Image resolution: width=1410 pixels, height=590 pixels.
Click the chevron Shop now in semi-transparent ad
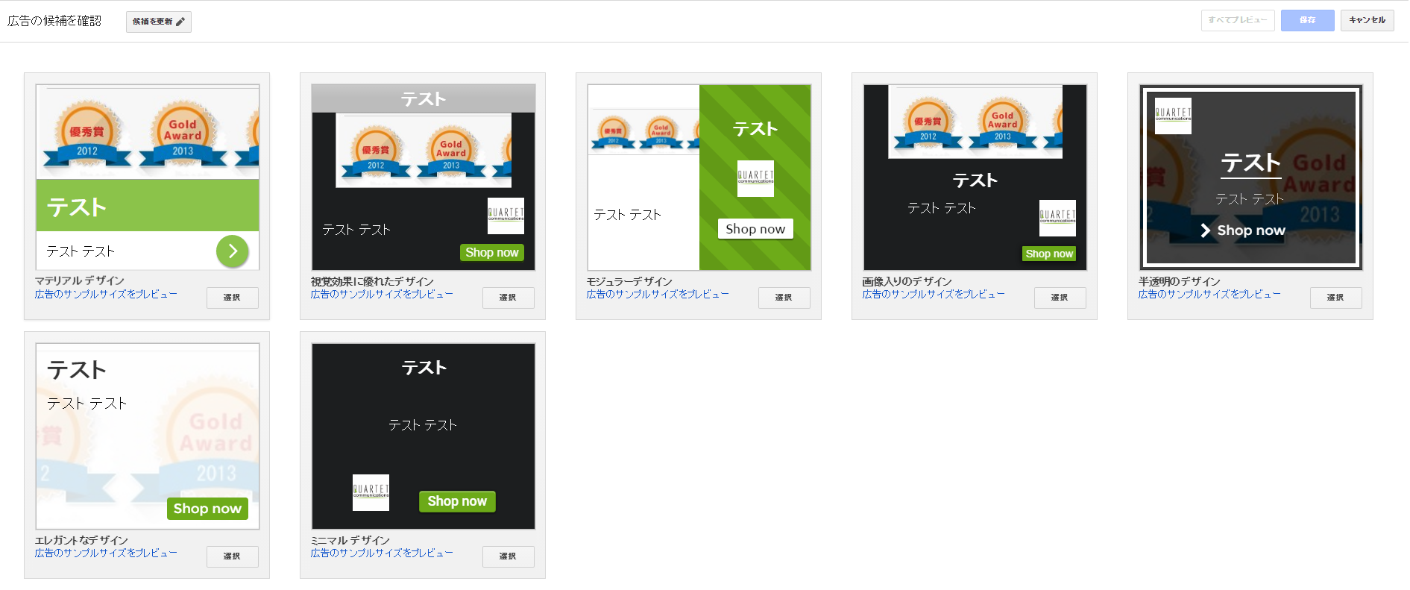[x=1243, y=230]
